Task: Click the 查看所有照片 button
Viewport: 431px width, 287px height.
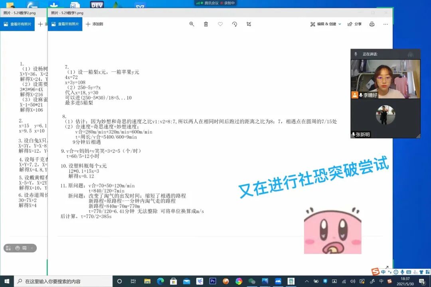Action: click(x=65, y=24)
